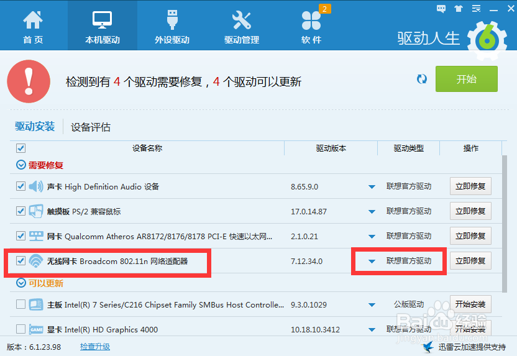517x356 pixels.
Task: Collapse the 需要修复 group
Action: click(x=21, y=165)
